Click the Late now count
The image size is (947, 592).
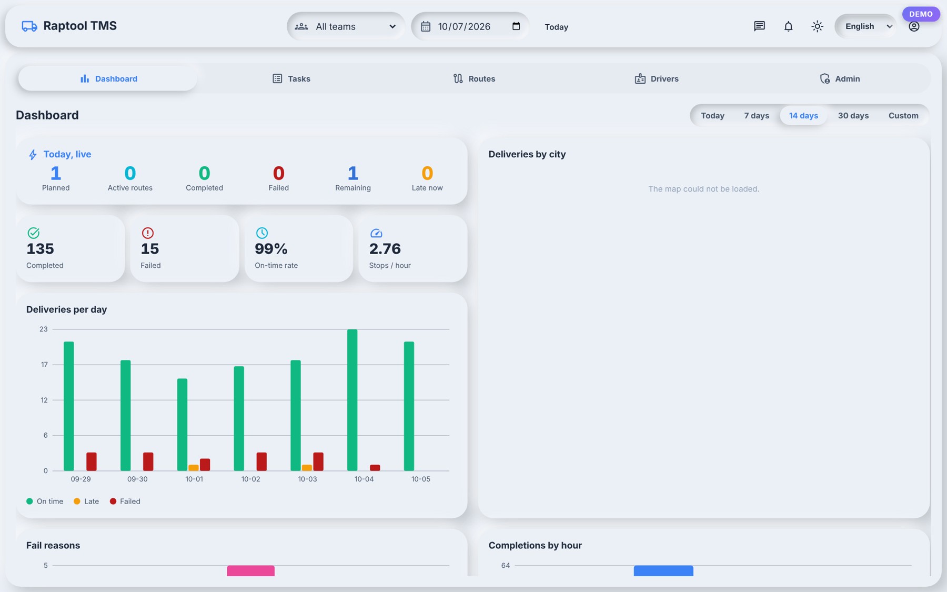(x=427, y=178)
